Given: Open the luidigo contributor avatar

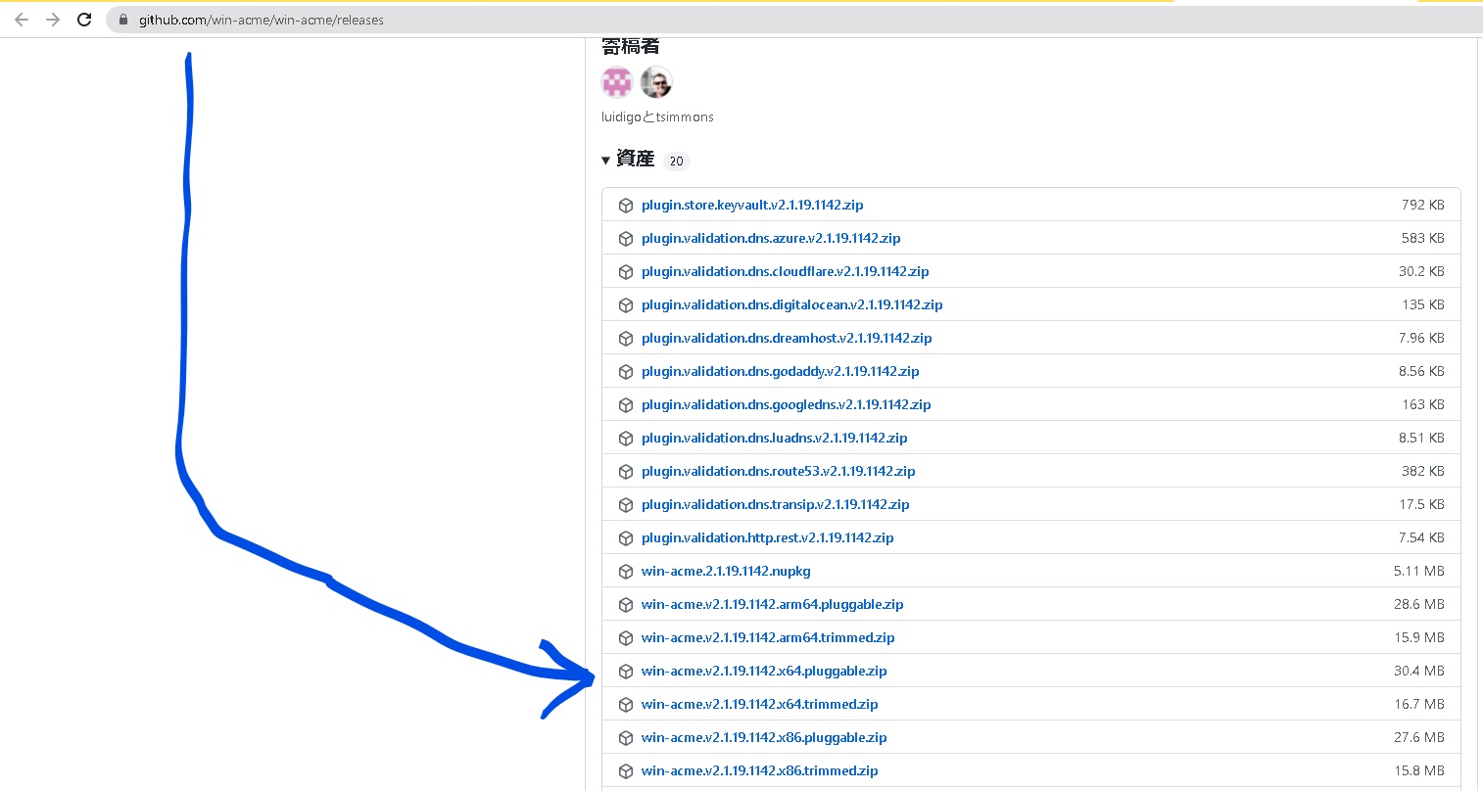Looking at the screenshot, I should point(617,82).
